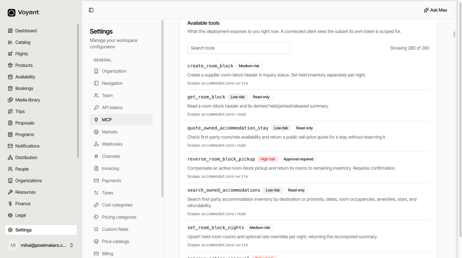
Task: Click the API tokens key icon
Action: coord(96,108)
